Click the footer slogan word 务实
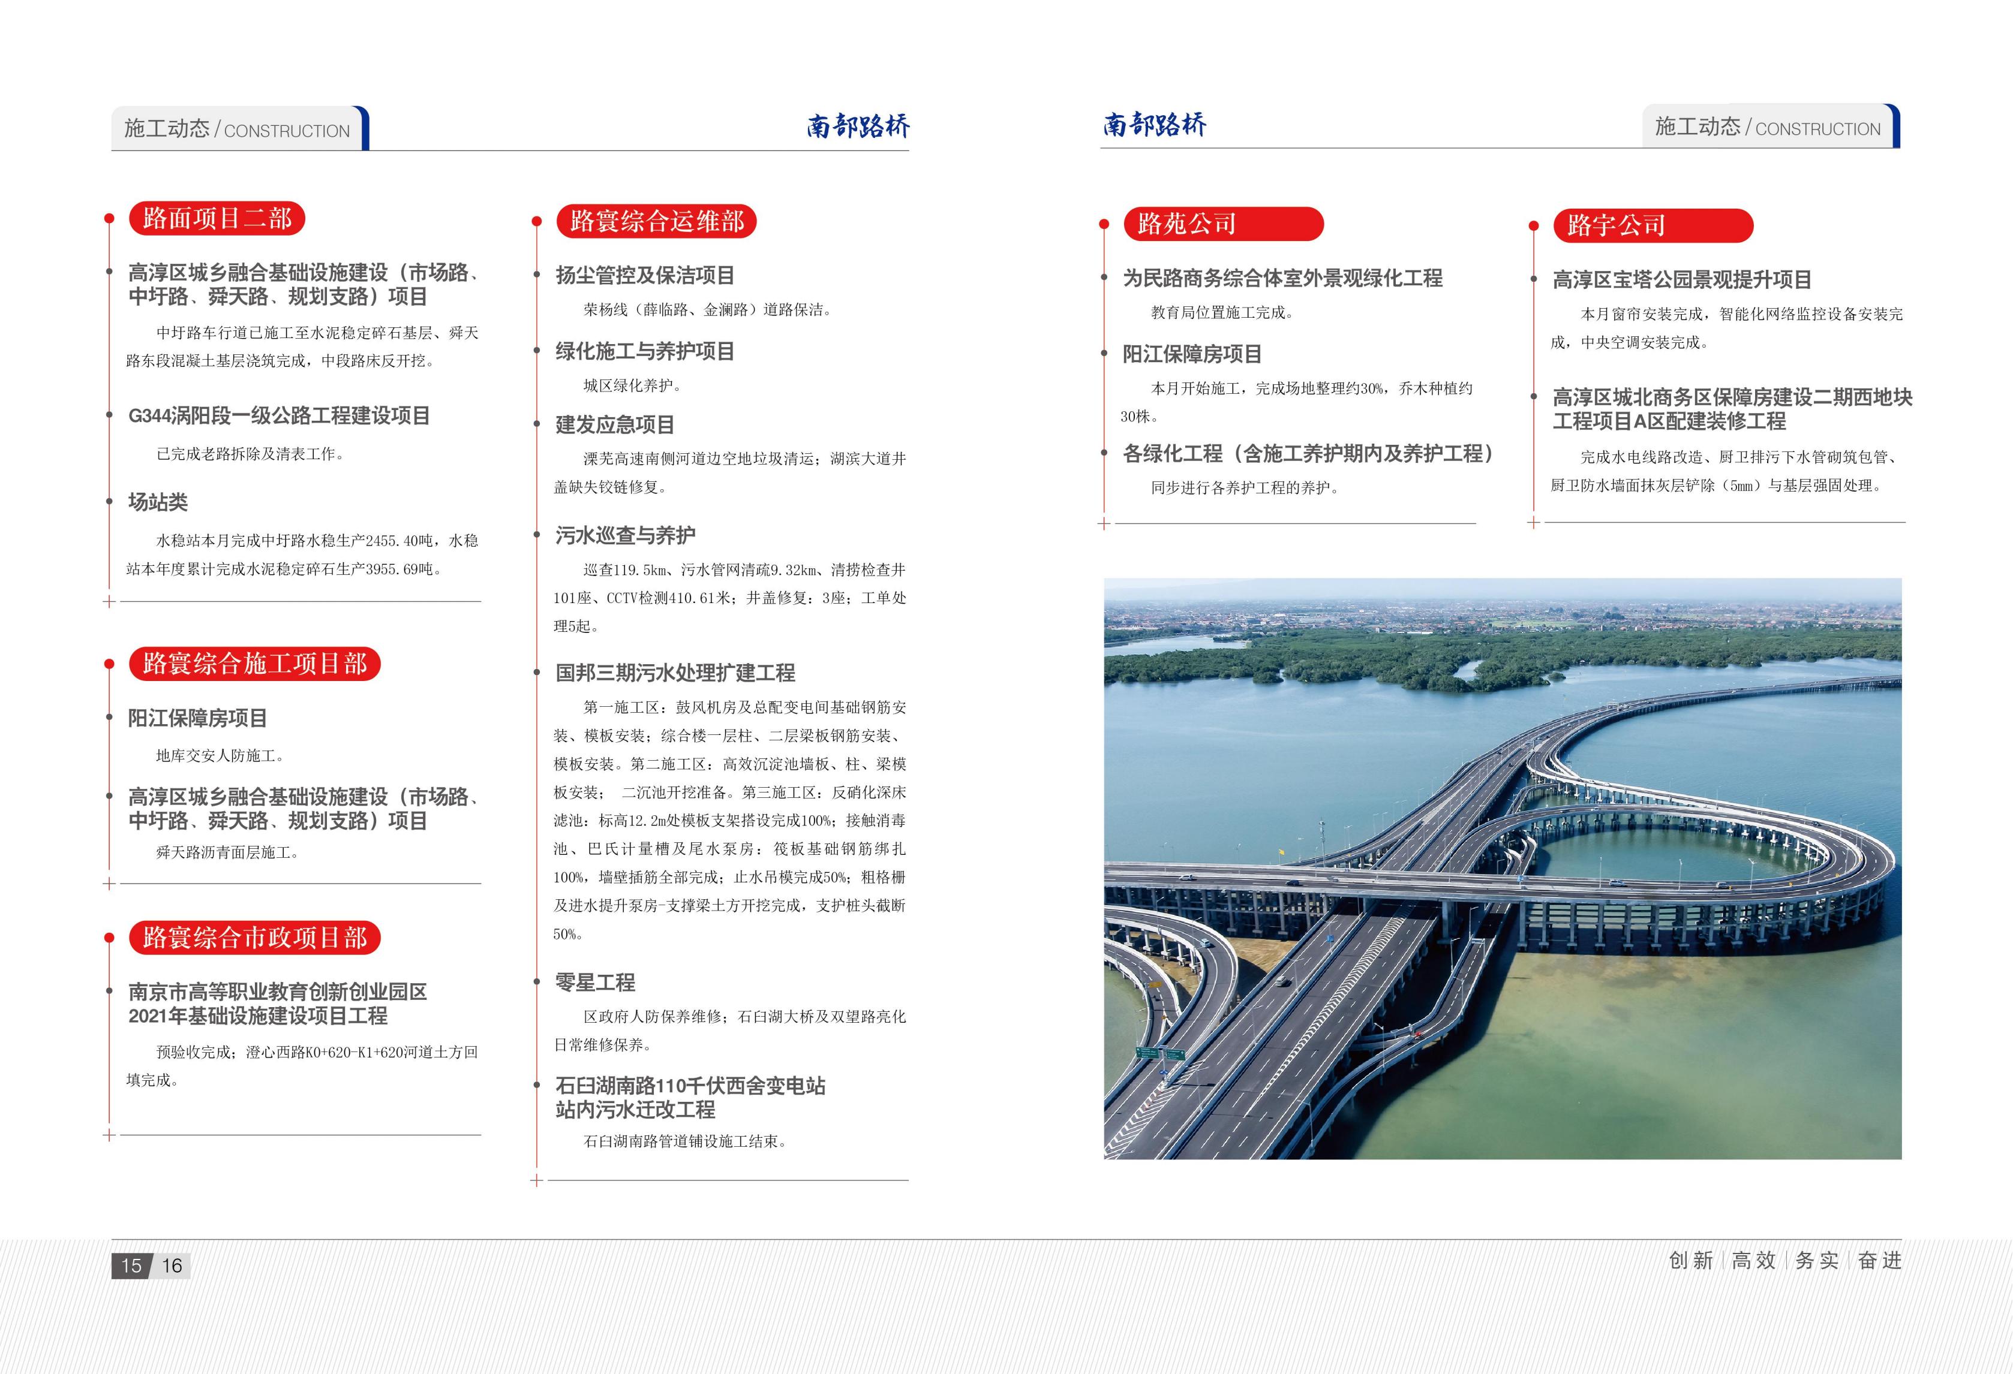This screenshot has width=2013, height=1374. click(1816, 1261)
